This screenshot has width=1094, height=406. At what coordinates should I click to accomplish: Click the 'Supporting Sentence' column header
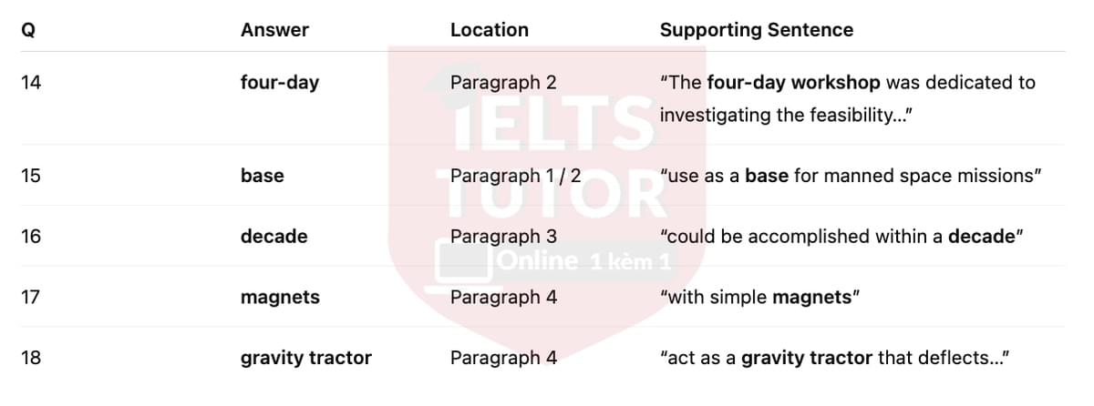756,30
